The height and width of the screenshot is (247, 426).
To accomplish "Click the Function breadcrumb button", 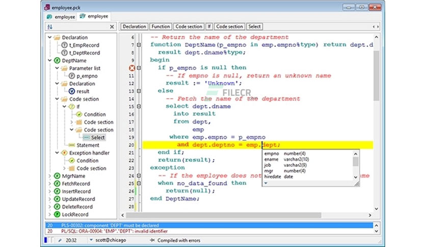I will point(161,27).
